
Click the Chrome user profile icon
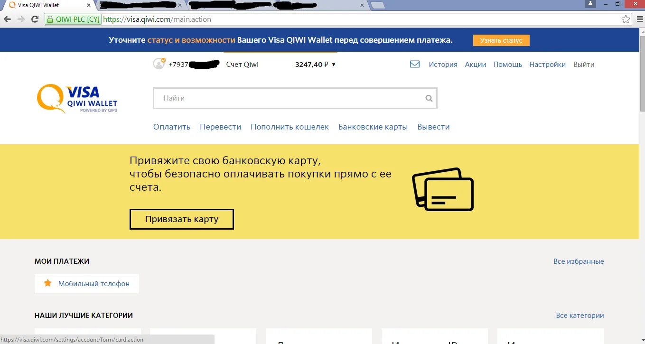(590, 3)
